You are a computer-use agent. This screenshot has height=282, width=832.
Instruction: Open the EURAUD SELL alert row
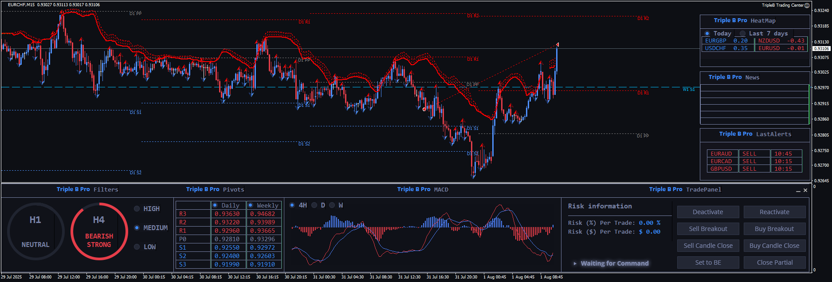tap(754, 154)
